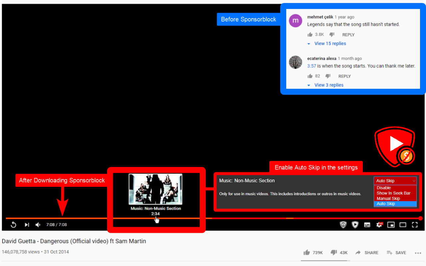Viewport: 426px width, 266px height.
Task: Replay the video with the replay icon
Action: pos(13,224)
